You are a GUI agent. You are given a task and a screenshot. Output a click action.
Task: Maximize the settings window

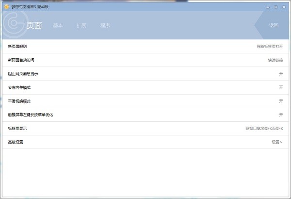point(276,7)
